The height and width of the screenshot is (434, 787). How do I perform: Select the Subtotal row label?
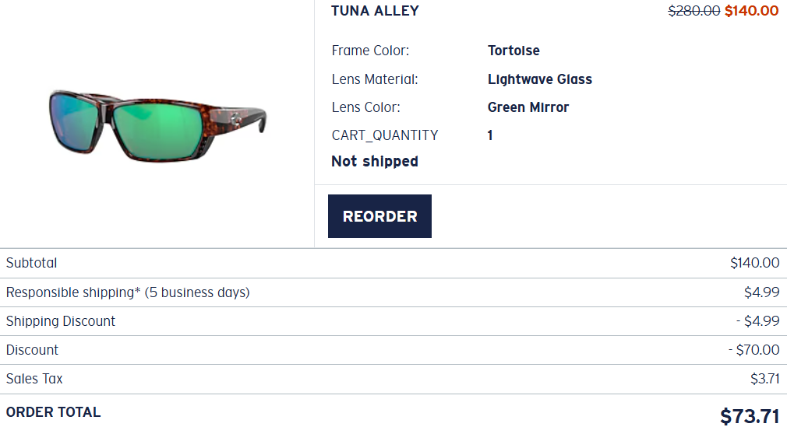pos(32,263)
